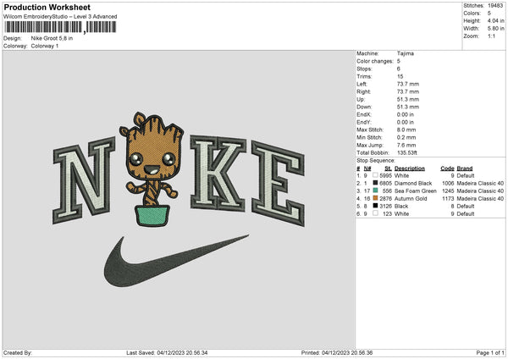Click the 'Created By:' footer label
The image size is (508, 359).
point(18,352)
